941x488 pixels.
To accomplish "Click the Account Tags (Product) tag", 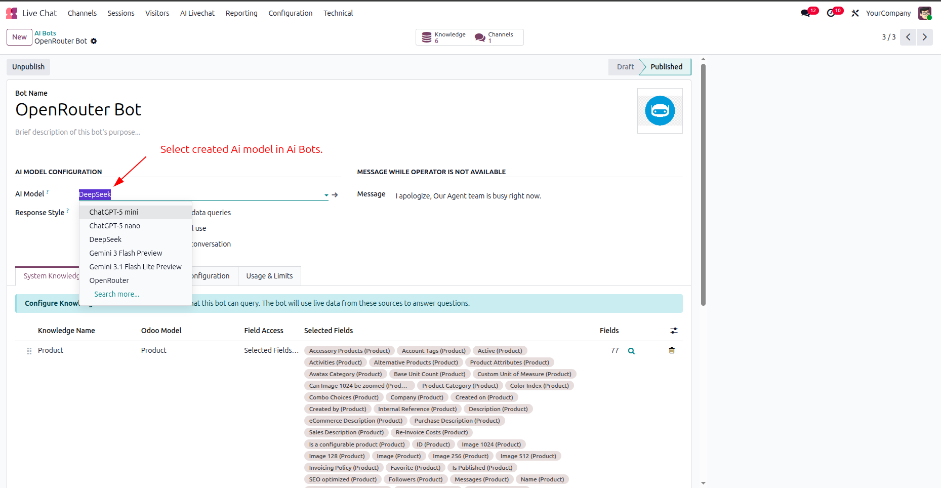I will tap(434, 351).
